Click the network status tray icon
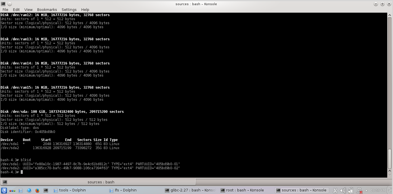Viewport: 393px width, 194px height. [359, 190]
